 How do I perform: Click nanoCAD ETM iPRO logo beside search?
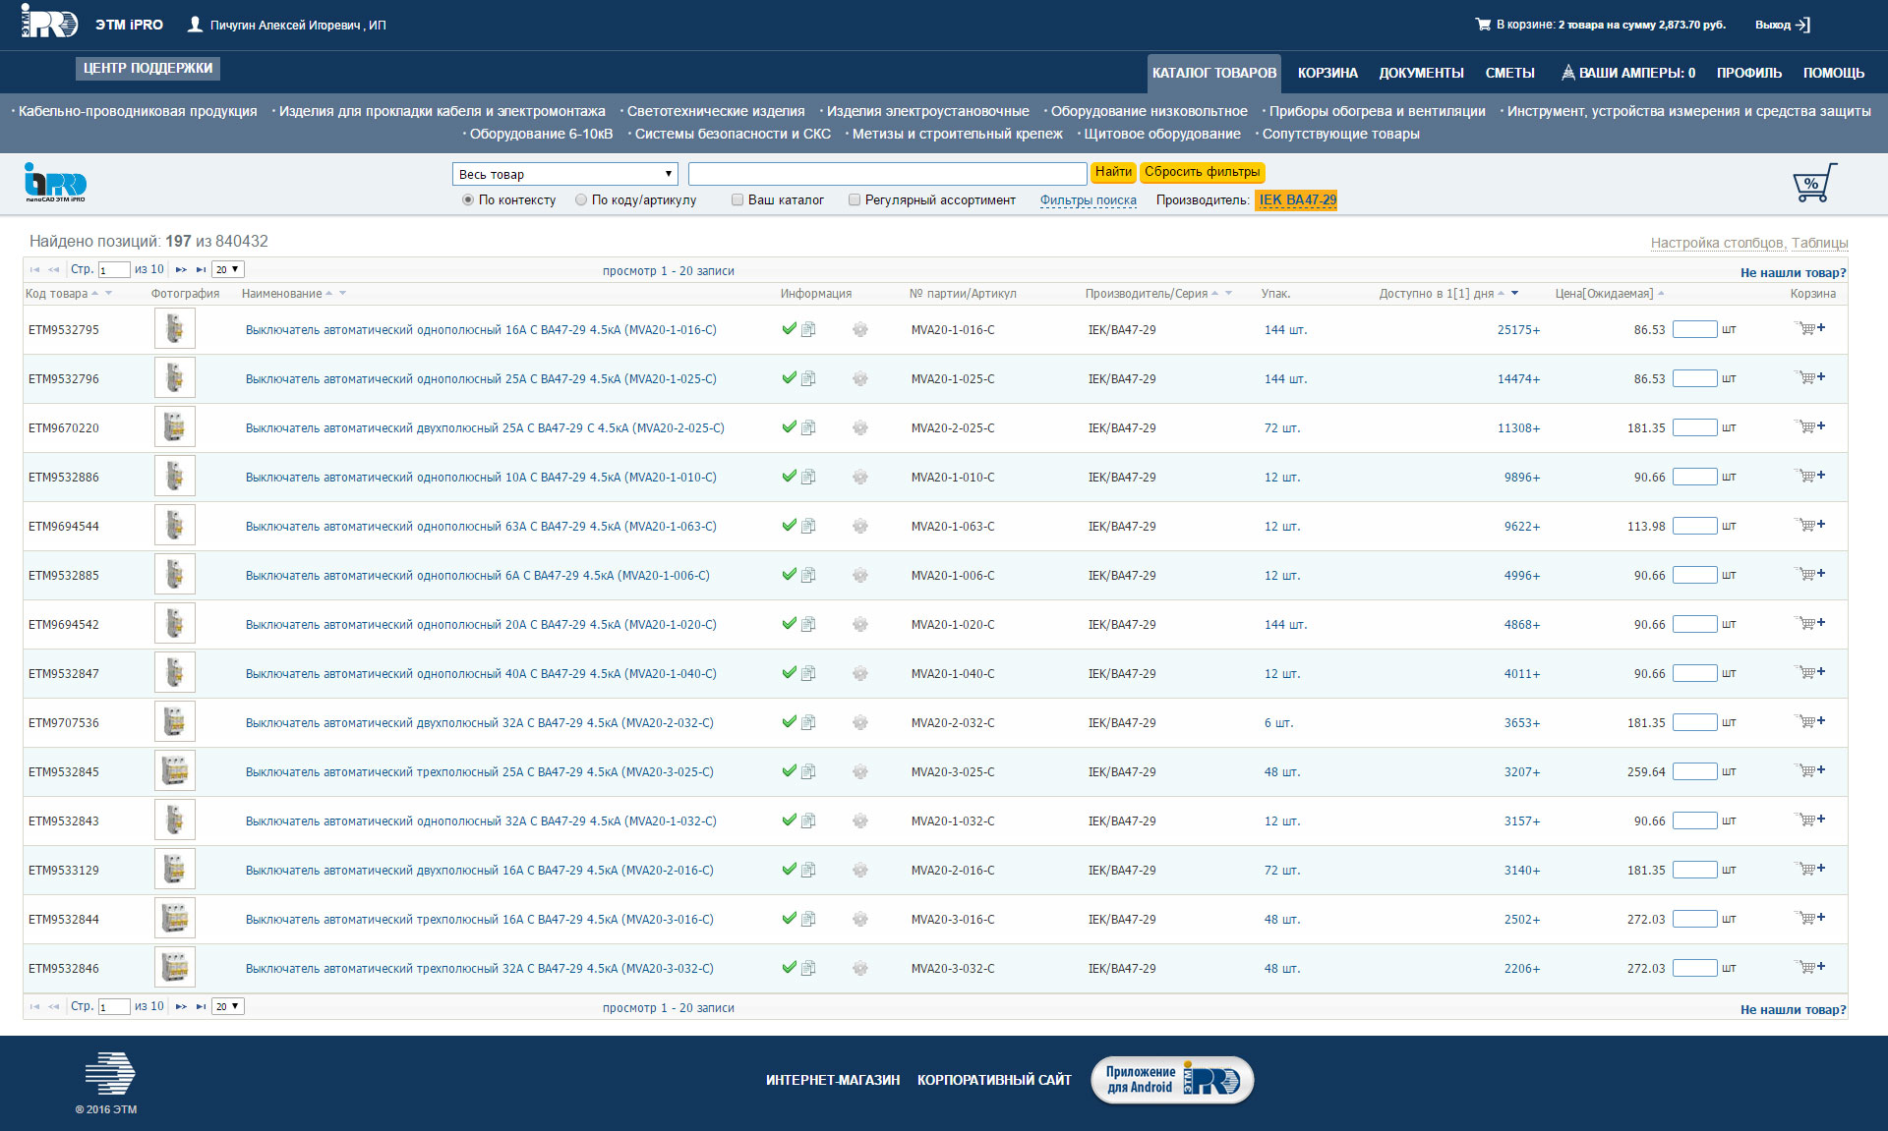[55, 183]
